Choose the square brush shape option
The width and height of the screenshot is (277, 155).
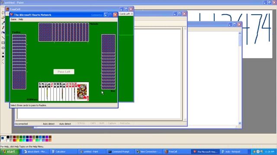(x=3, y=56)
